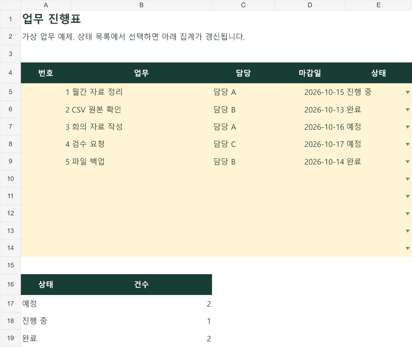Select the summary cell 진행 중 in row 18
Viewport: 412px width, 347px height.
point(46,321)
